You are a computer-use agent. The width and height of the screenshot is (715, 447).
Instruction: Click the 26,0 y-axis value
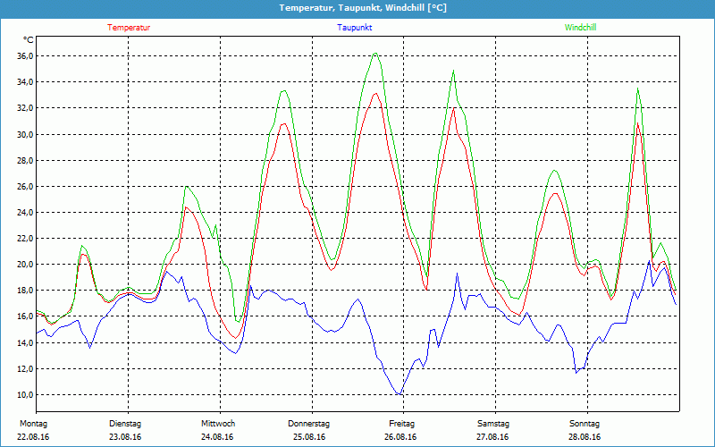[x=24, y=187]
